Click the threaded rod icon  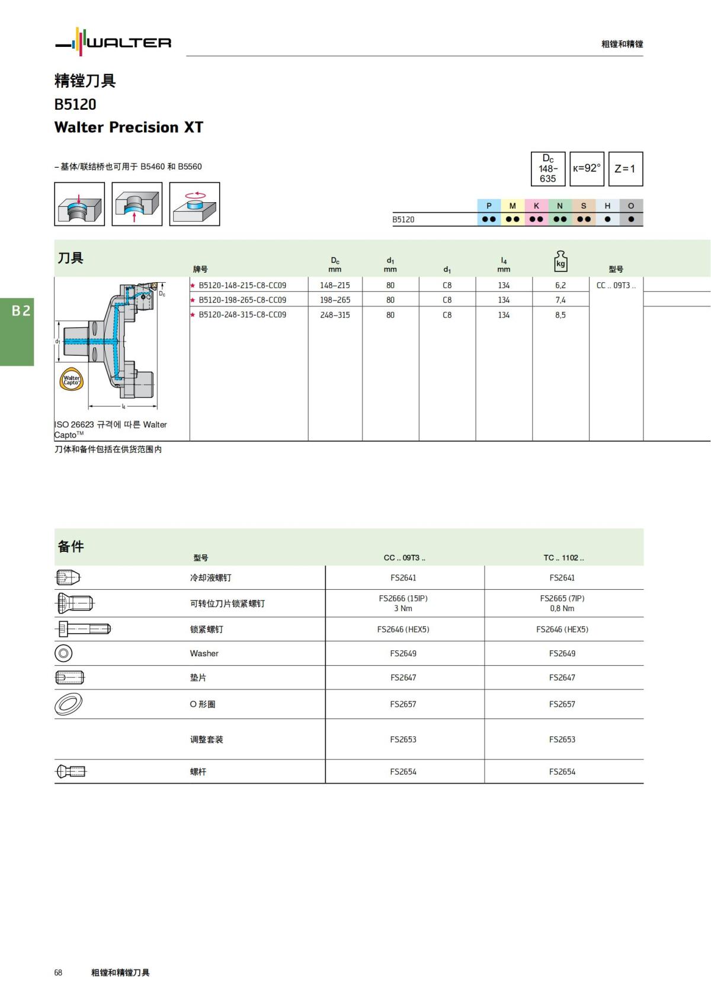71,771
